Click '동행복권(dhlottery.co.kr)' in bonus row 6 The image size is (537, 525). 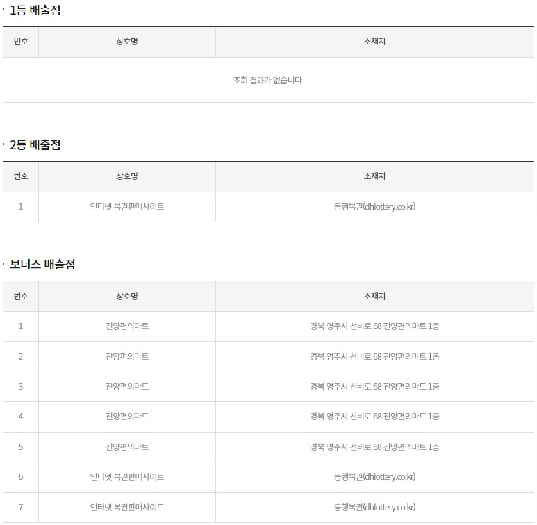point(374,477)
